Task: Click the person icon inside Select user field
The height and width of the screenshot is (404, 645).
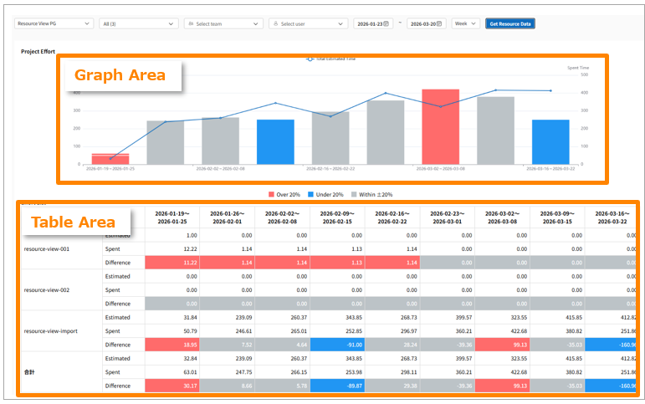Action: click(276, 24)
